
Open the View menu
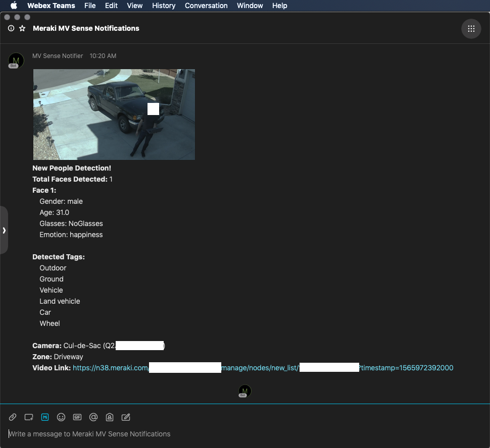tap(135, 6)
